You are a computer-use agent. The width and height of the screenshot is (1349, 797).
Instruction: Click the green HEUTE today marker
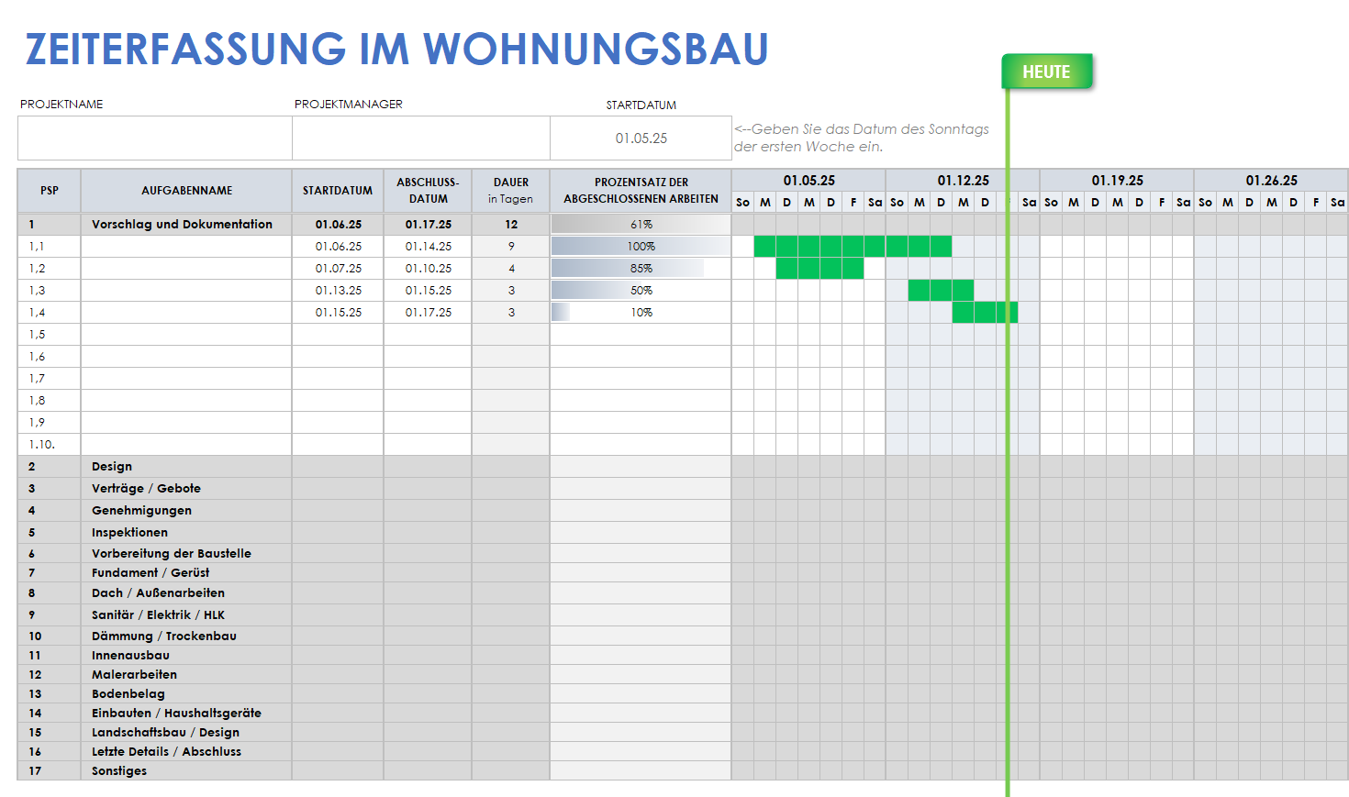(1046, 72)
